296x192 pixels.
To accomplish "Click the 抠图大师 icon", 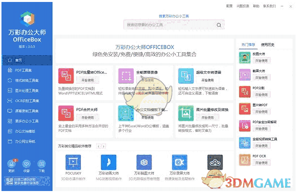I will pyautogui.click(x=245, y=58).
